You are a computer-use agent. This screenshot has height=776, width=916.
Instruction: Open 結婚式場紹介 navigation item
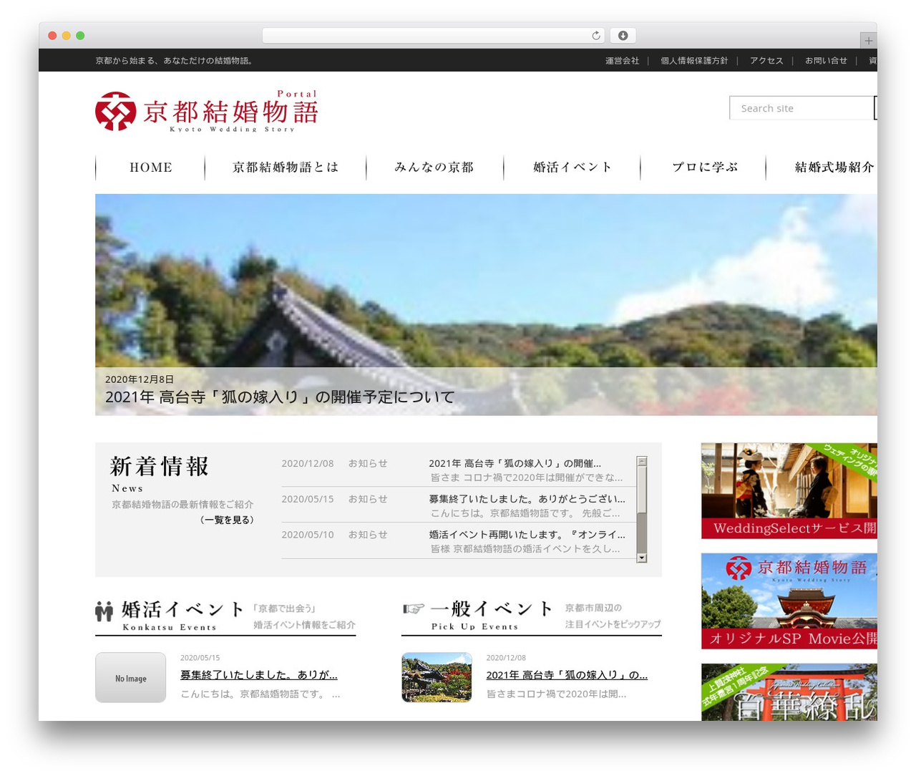click(834, 168)
